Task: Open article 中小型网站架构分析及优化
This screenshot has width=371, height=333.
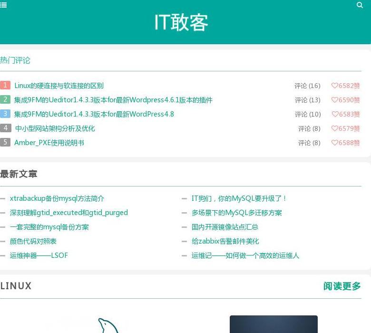Action: (x=55, y=128)
